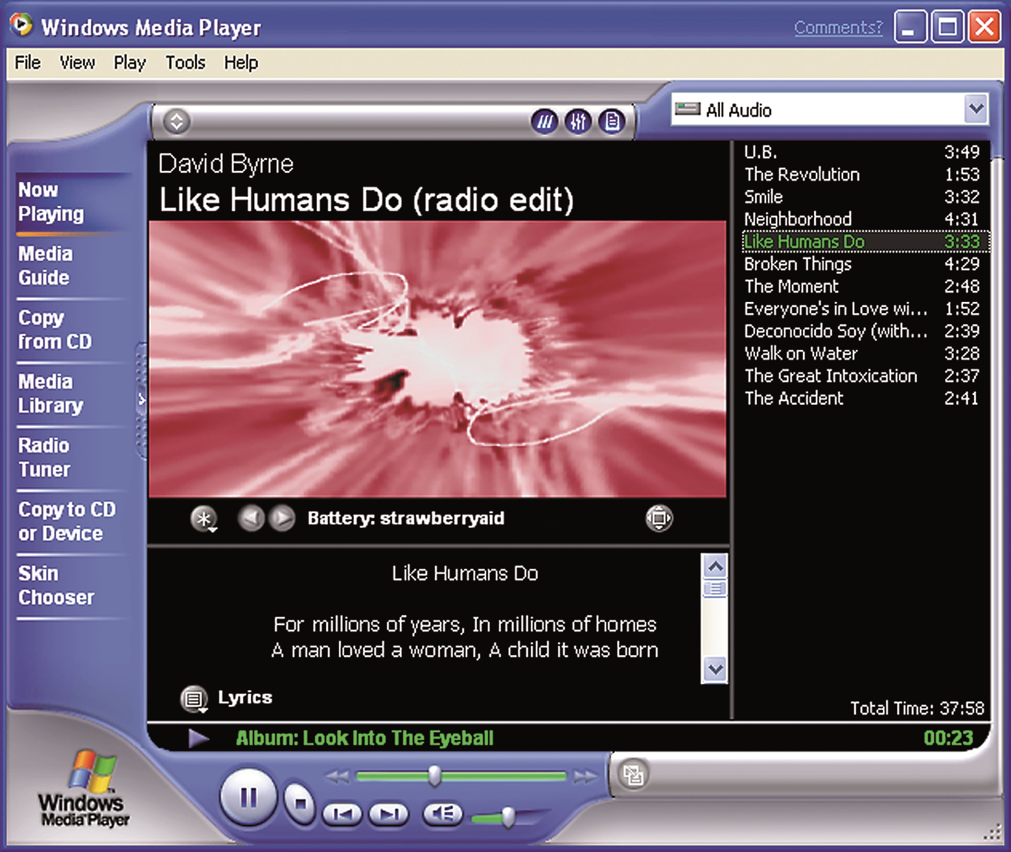Image resolution: width=1011 pixels, height=852 pixels.
Task: Skip to the next track
Action: click(x=389, y=814)
